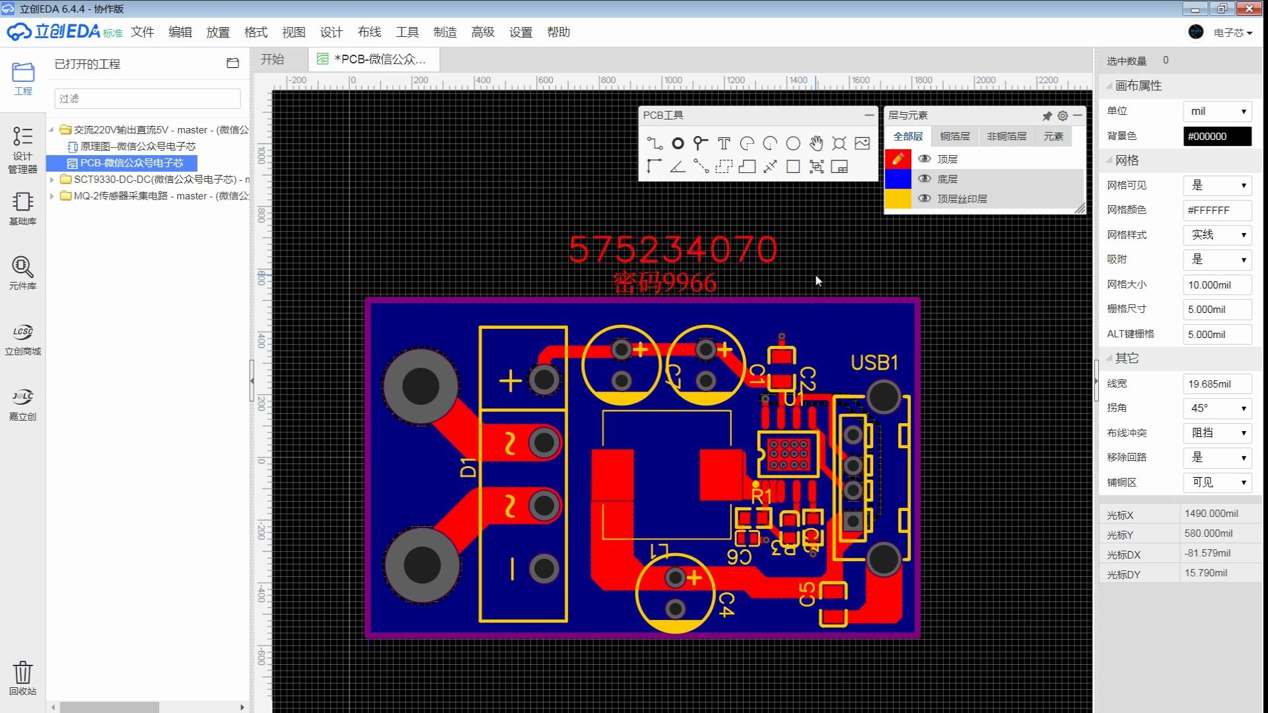This screenshot has height=713, width=1268.
Task: Select the dashed center arc tool
Action: click(770, 143)
